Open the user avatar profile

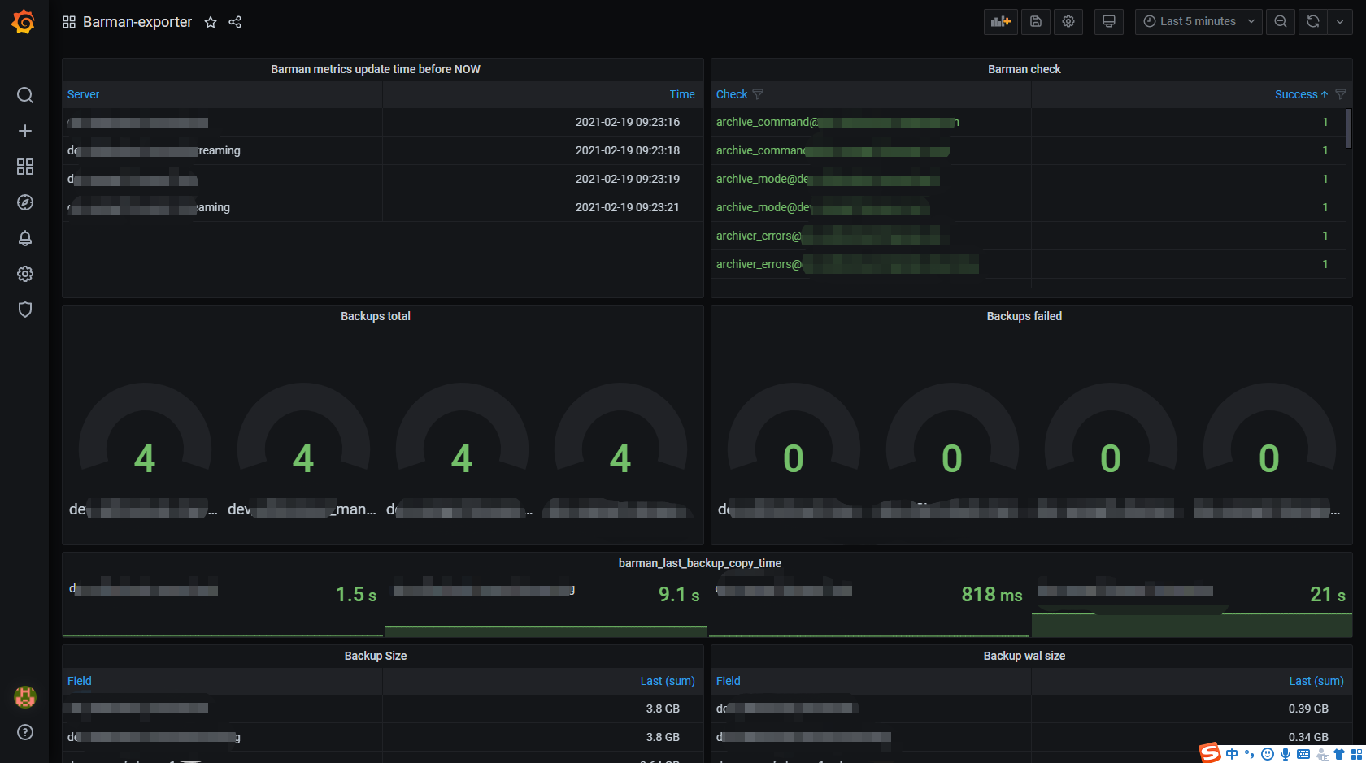[x=25, y=696]
